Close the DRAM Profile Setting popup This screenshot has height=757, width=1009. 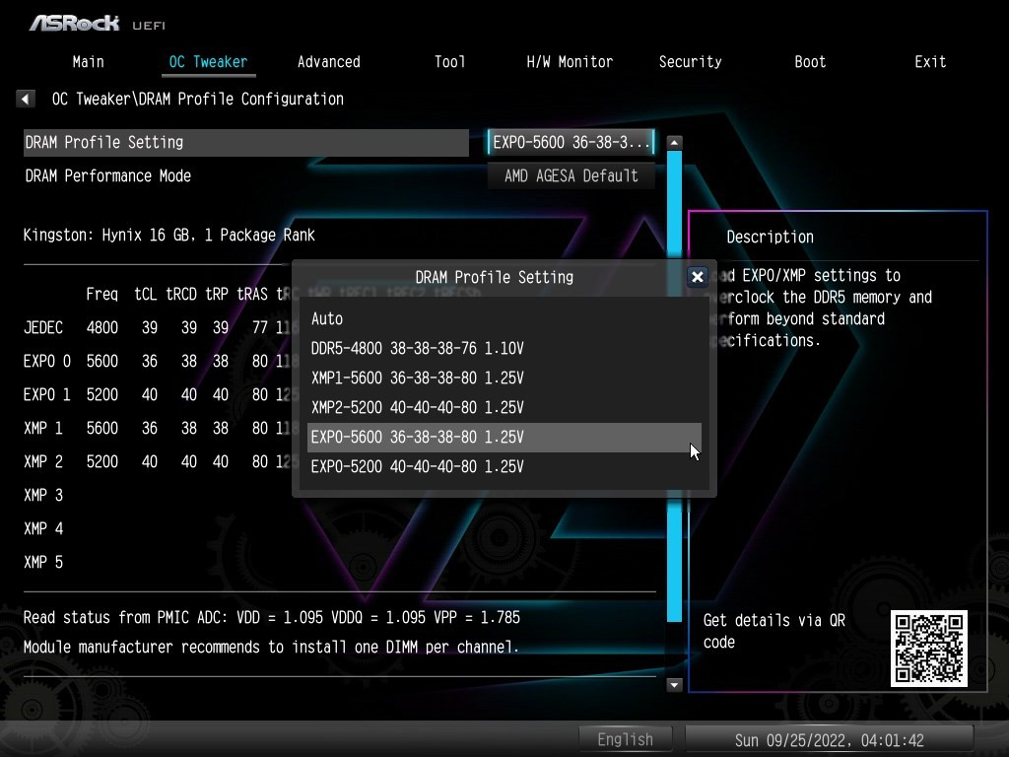[x=698, y=277]
